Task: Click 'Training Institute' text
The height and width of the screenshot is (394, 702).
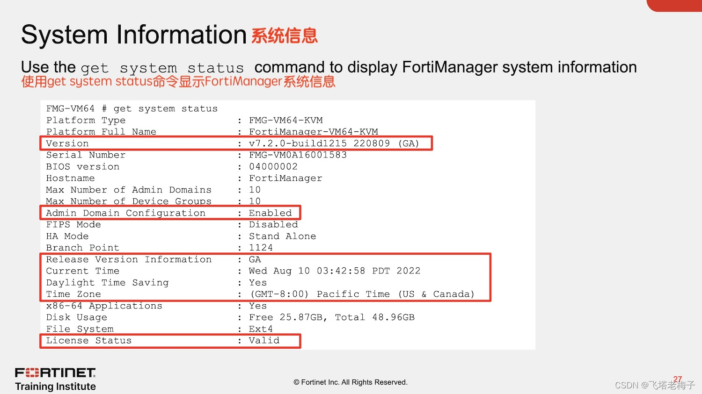Action: pyautogui.click(x=55, y=387)
